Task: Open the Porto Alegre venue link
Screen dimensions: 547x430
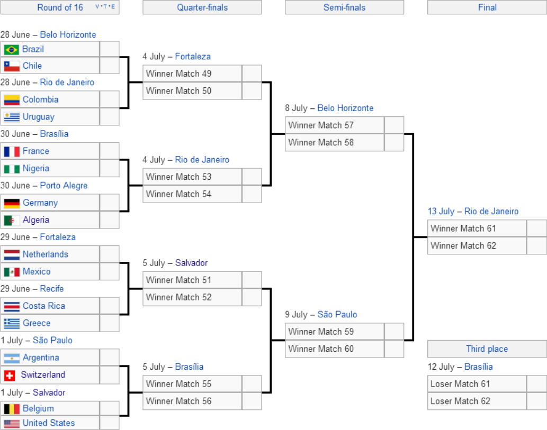Action: [64, 186]
